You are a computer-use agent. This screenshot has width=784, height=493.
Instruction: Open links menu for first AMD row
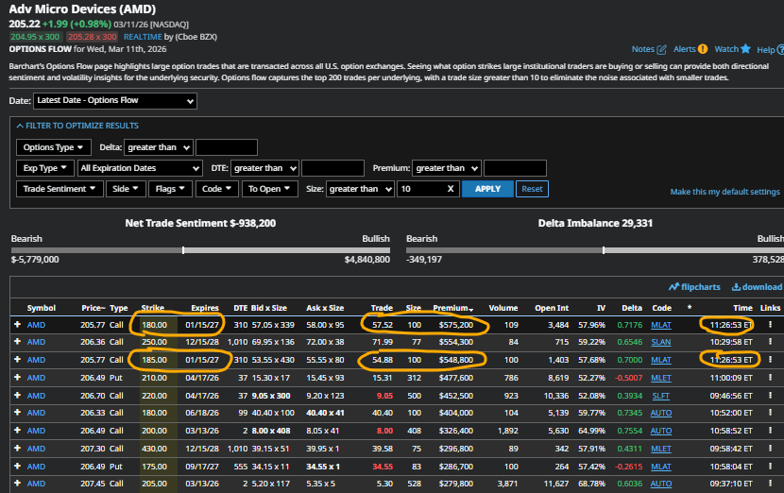(771, 325)
